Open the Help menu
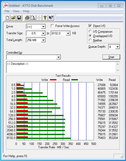Screen dimensions: 126x161 click(26, 11)
